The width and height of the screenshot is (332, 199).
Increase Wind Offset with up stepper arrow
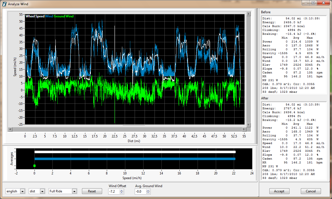pyautogui.click(x=122, y=190)
